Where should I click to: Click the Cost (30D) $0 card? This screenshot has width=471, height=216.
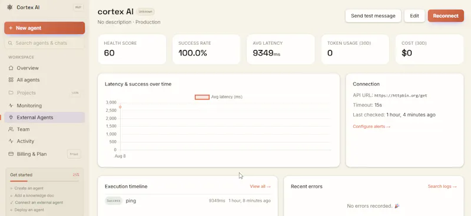coord(430,49)
